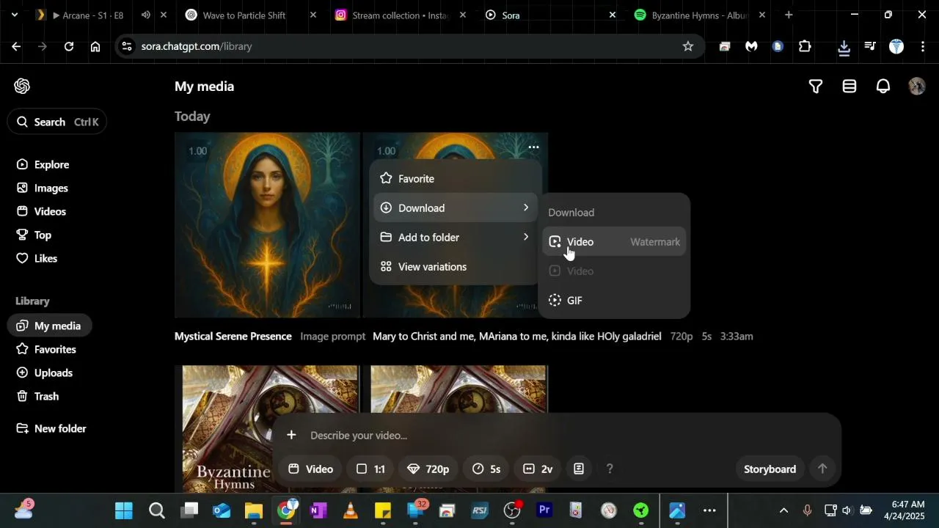
Task: Open the first Mystical Serene Presence video thumbnail
Action: (267, 225)
